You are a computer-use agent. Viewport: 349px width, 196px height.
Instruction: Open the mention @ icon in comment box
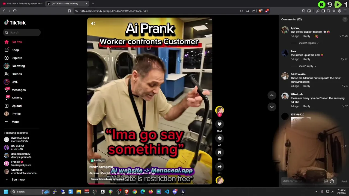(x=326, y=181)
